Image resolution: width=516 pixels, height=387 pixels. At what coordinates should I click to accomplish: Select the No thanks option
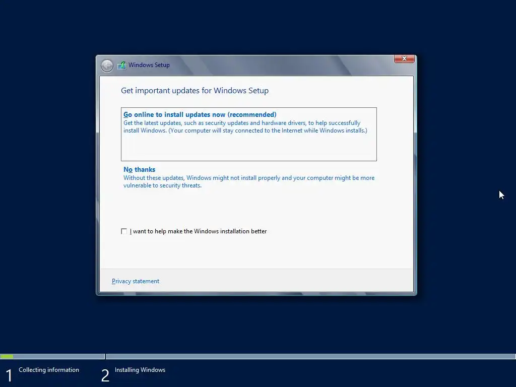[139, 169]
